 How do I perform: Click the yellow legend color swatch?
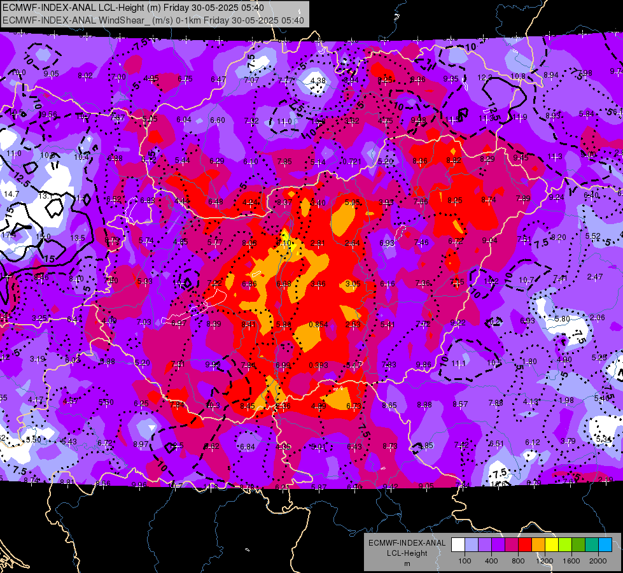click(552, 545)
